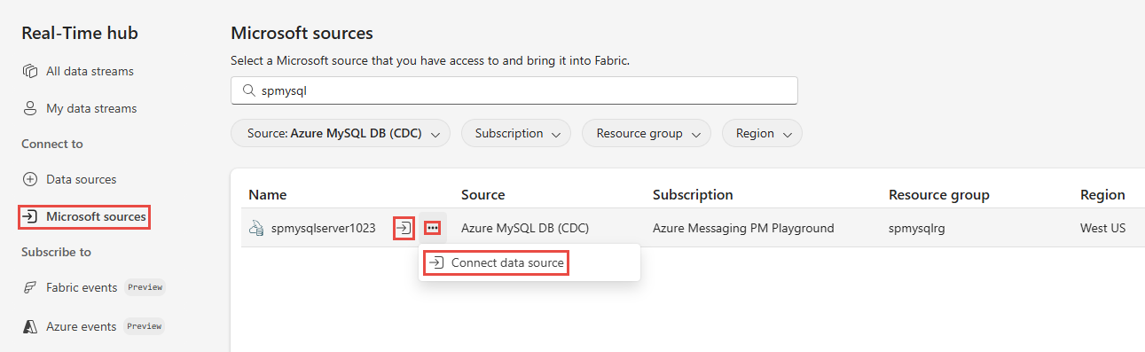This screenshot has width=1145, height=352.
Task: Open the ellipsis more options button
Action: (x=432, y=228)
